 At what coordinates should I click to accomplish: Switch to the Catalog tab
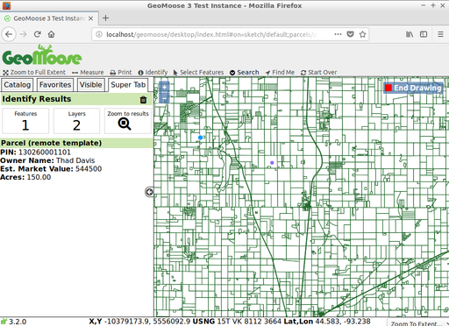click(17, 85)
